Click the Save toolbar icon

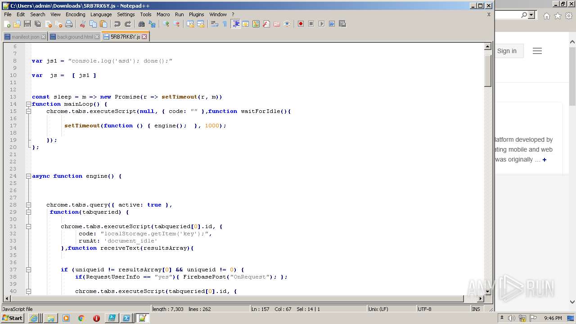27,24
